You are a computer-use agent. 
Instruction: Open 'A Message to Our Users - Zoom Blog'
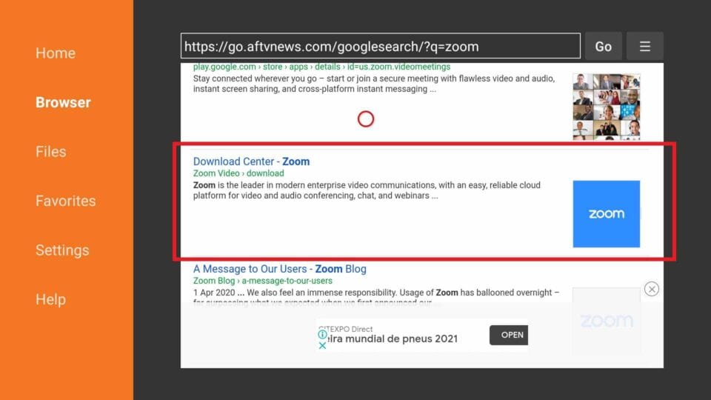280,269
